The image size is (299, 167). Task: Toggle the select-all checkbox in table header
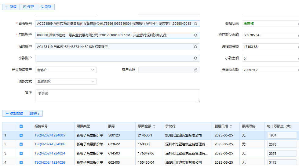(x=21, y=126)
